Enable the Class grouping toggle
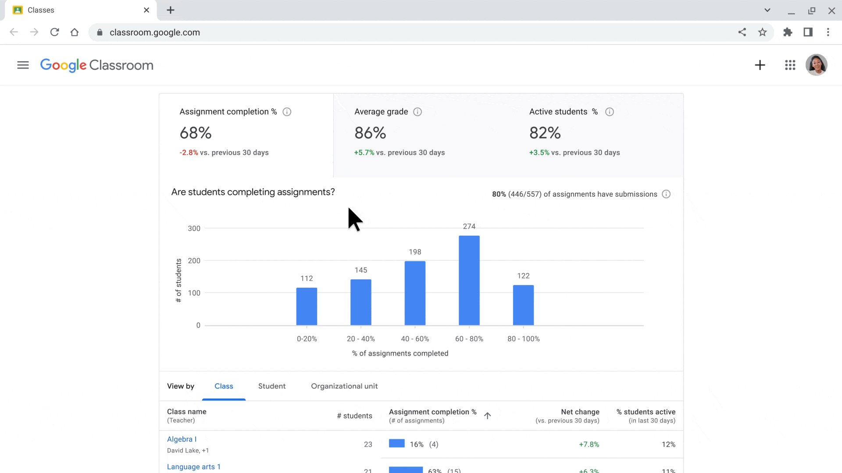The image size is (842, 473). [x=224, y=386]
